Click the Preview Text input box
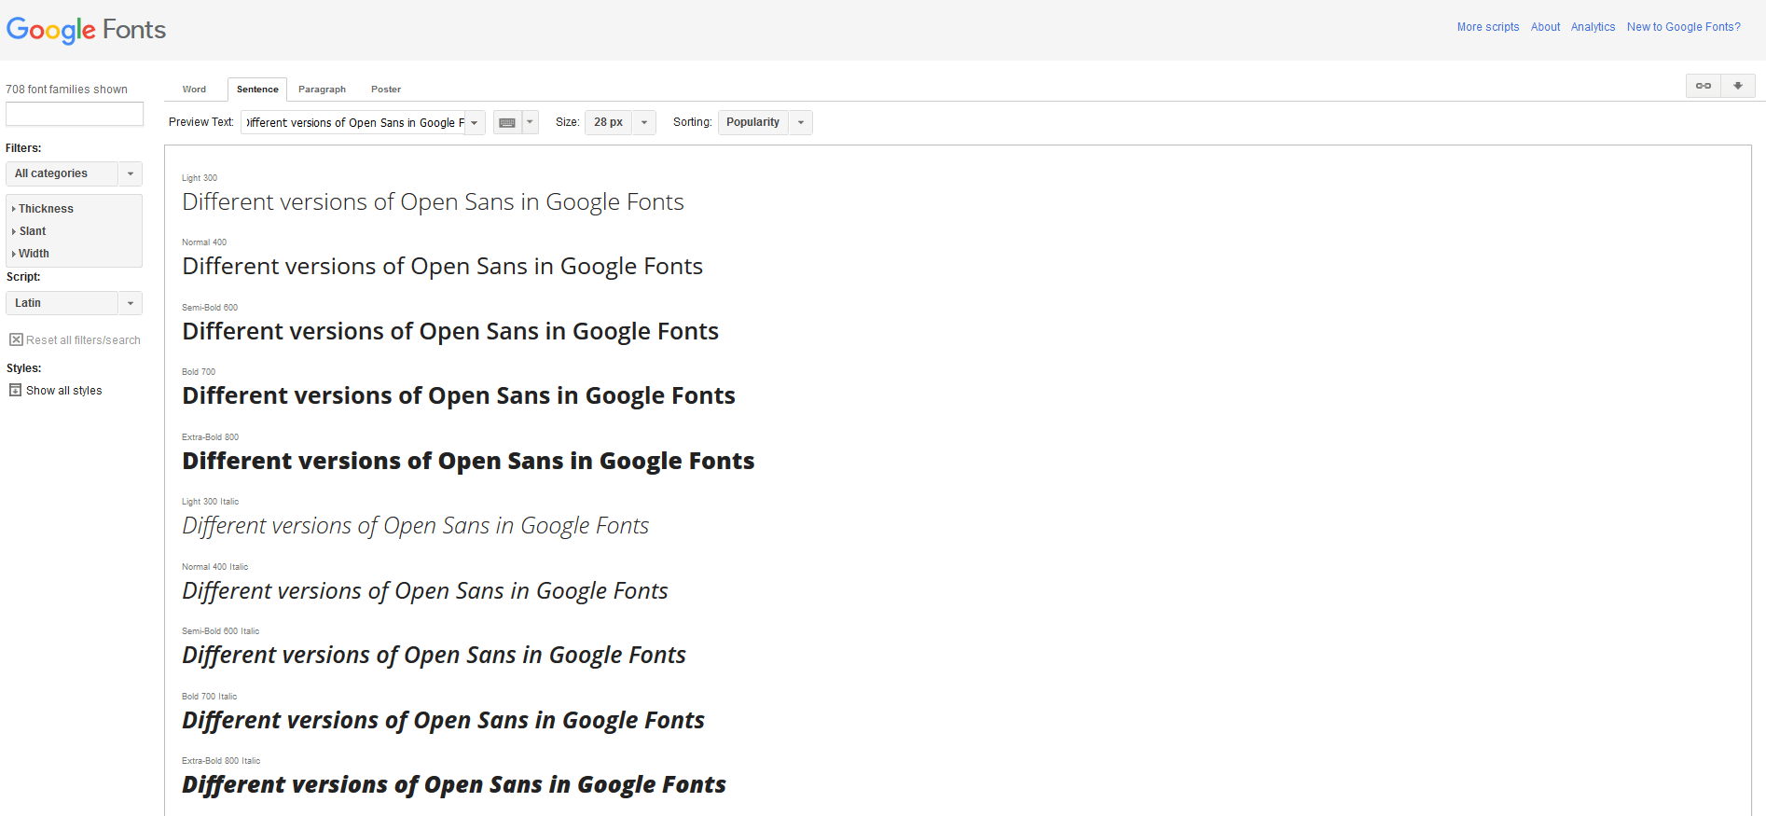1766x816 pixels. [x=353, y=122]
